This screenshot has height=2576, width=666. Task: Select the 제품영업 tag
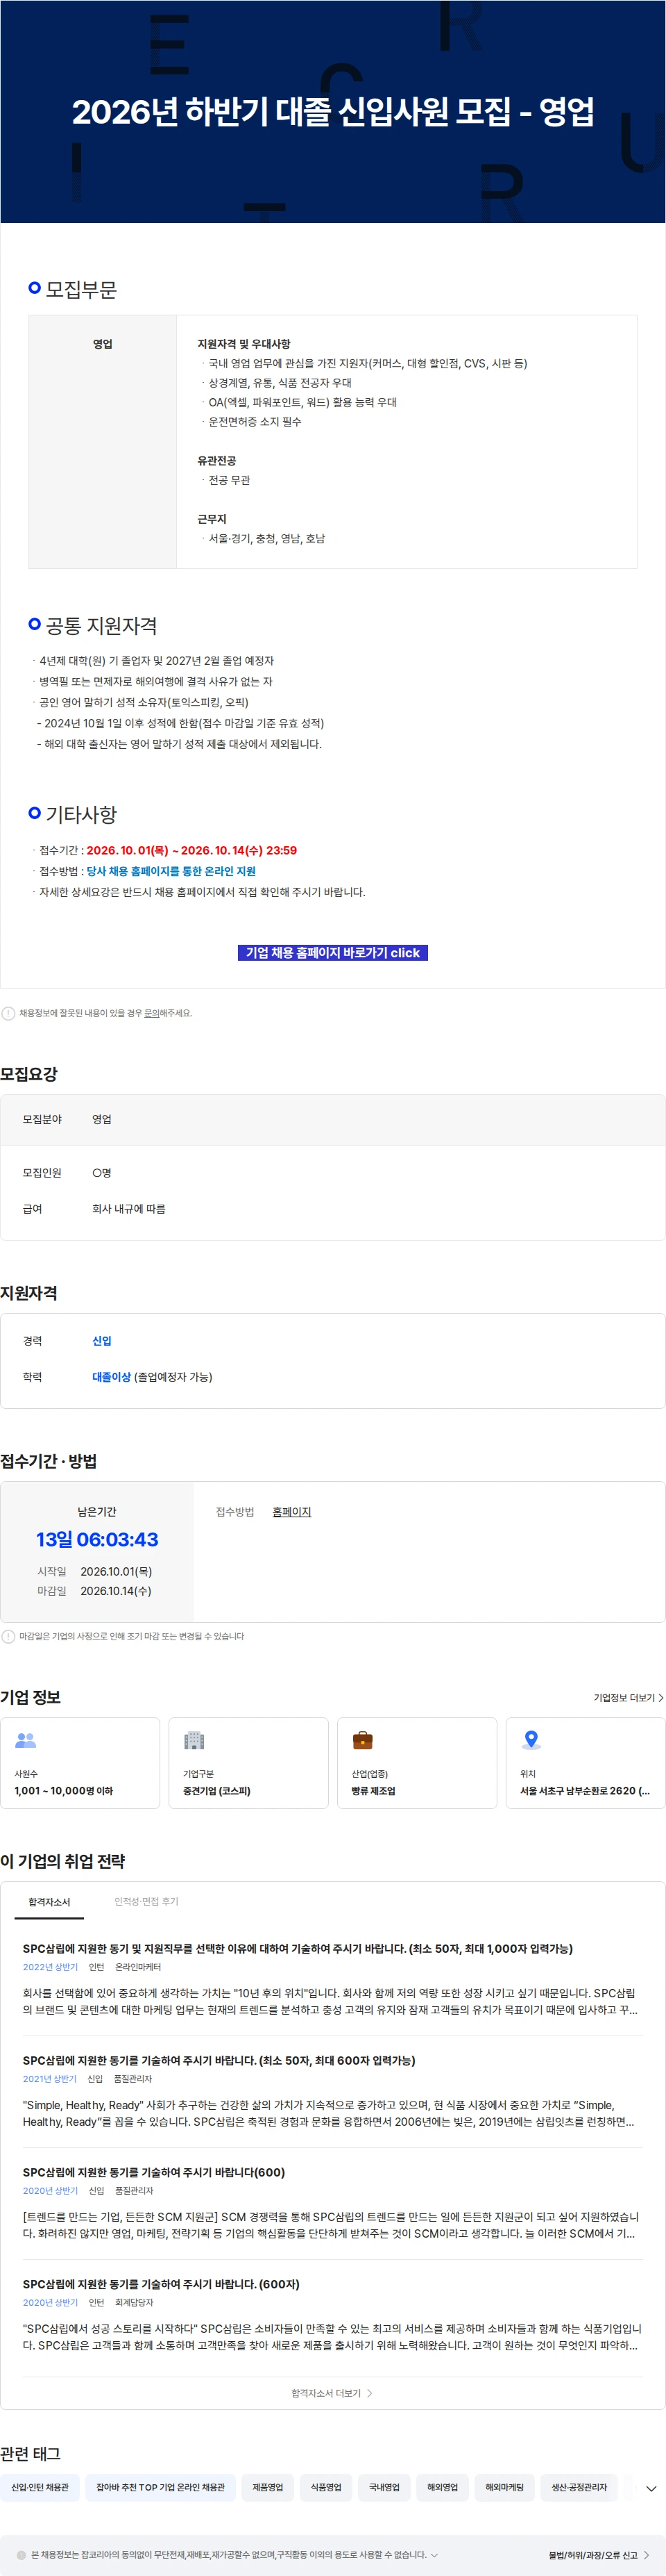[268, 2488]
